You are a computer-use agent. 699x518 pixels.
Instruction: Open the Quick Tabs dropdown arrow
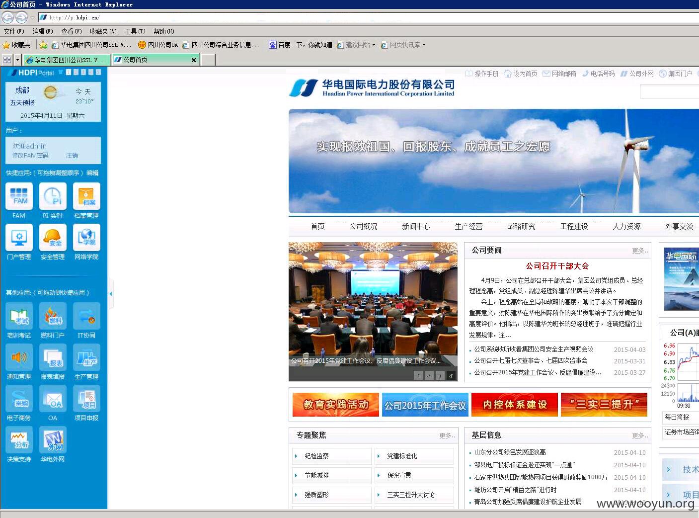(17, 60)
